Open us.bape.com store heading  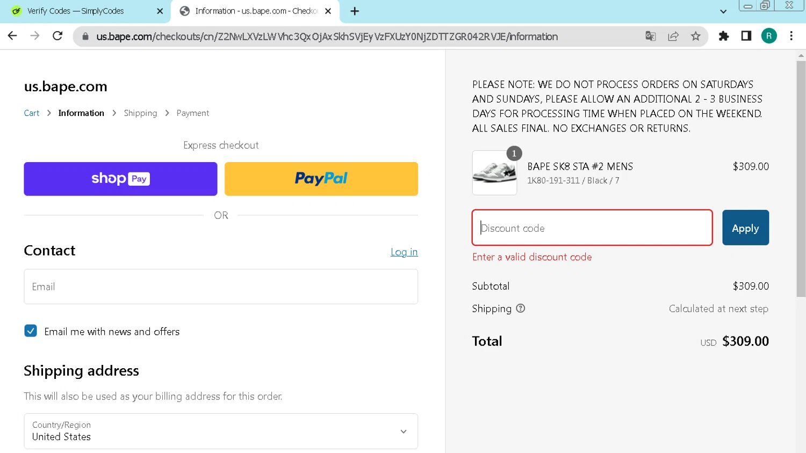tap(66, 86)
